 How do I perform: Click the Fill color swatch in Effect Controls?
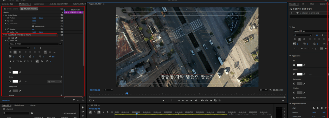click(15, 73)
